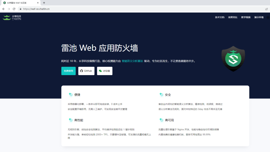Click the green shield SafeLine logo
Viewport: 270px width, 152px height.
pyautogui.click(x=233, y=59)
